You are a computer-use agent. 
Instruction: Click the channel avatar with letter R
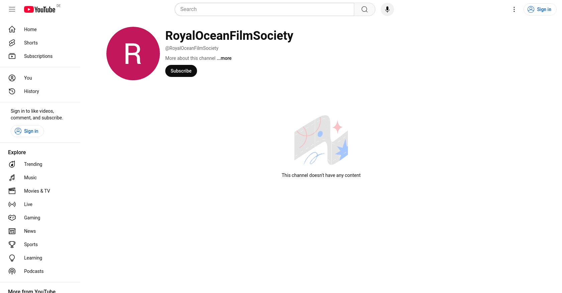coord(133,54)
